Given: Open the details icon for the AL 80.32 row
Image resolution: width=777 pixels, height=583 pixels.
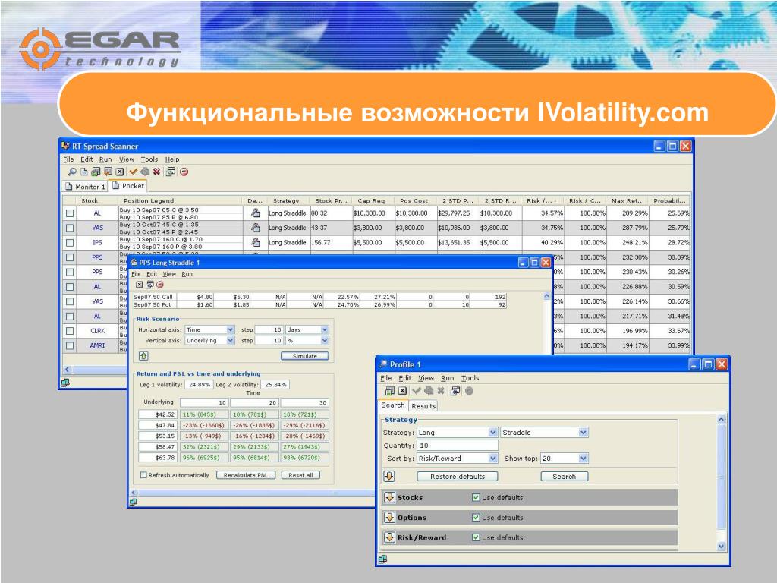Looking at the screenshot, I should 255,213.
